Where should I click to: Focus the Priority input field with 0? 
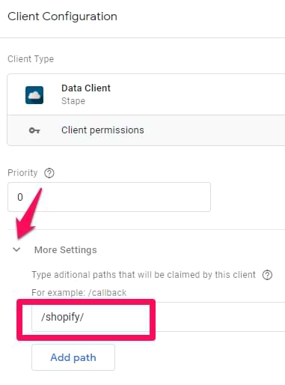pyautogui.click(x=109, y=197)
